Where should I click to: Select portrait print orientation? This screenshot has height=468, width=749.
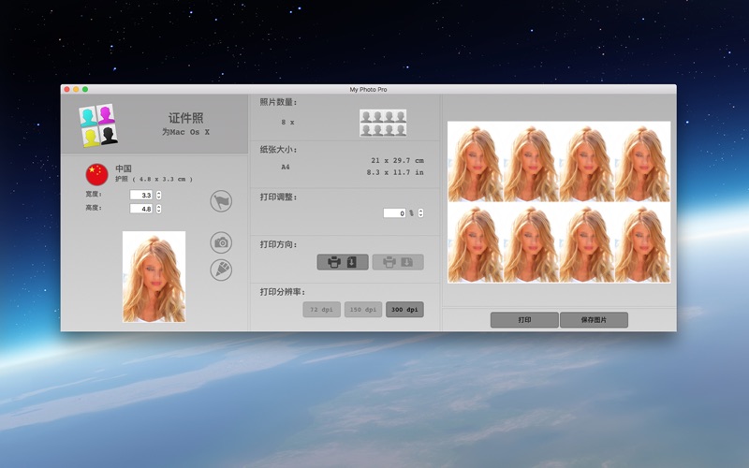click(342, 262)
